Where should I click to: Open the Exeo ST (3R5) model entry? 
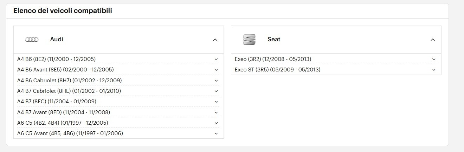tap(277, 70)
